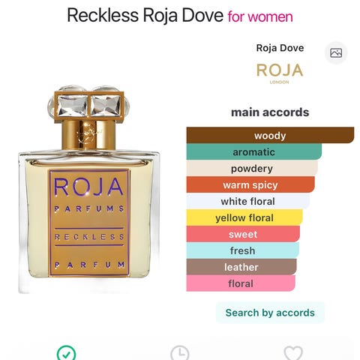
Task: Tap the clock icon for had it
Action: [x=179, y=353]
